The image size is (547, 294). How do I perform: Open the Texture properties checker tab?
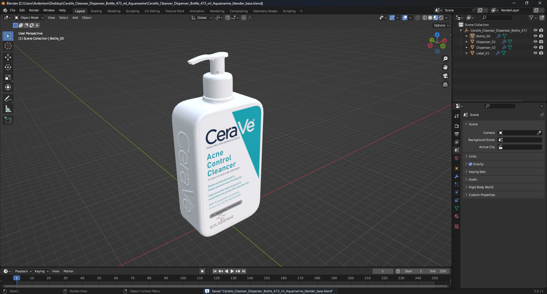[457, 226]
